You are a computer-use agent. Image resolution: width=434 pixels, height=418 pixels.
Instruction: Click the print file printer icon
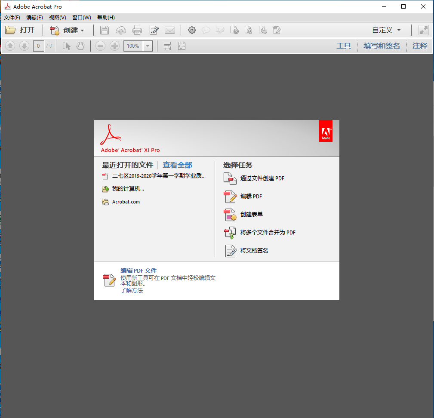[137, 30]
